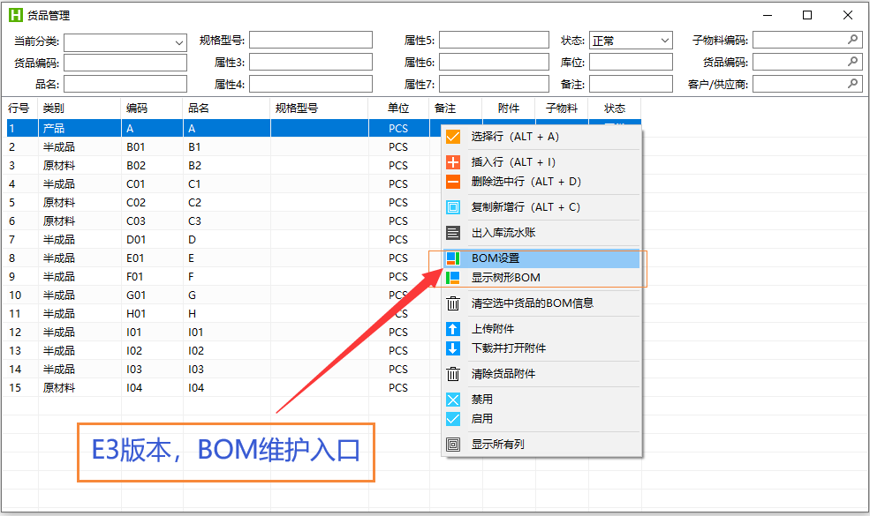The width and height of the screenshot is (870, 516).
Task: Select the cell with code I04
Action: tap(152, 388)
